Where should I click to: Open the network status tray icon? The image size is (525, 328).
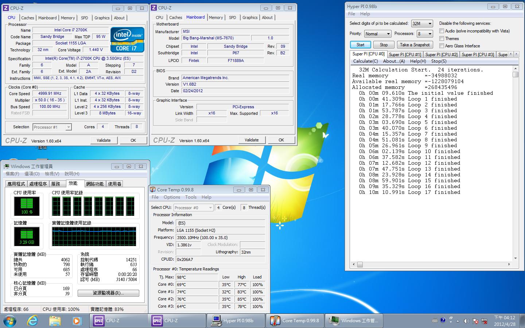pyautogui.click(x=484, y=321)
